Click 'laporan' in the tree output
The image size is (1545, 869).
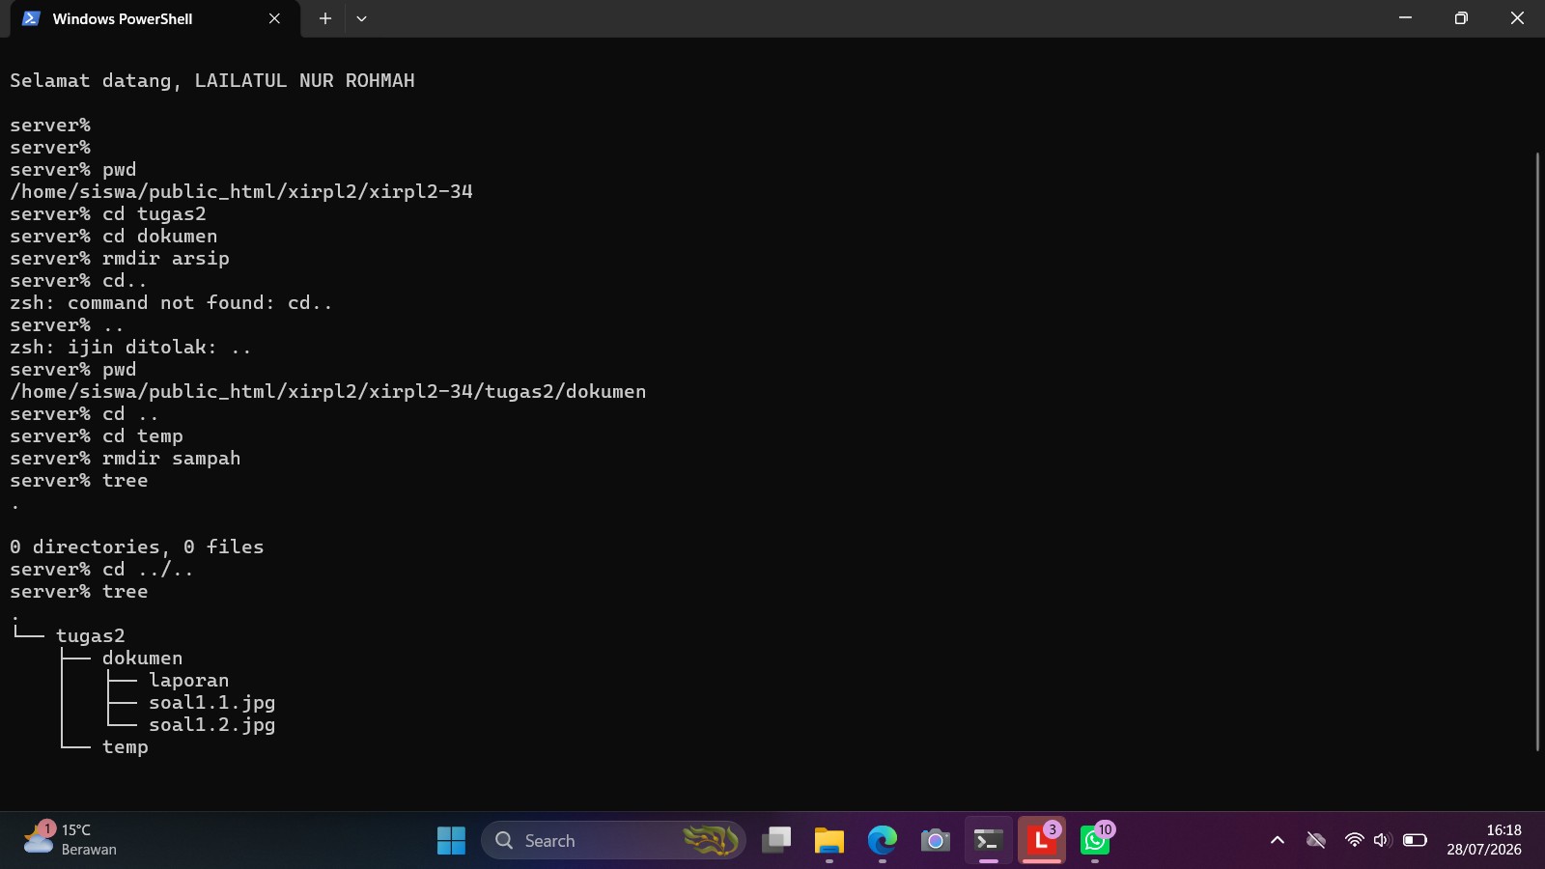(x=189, y=681)
